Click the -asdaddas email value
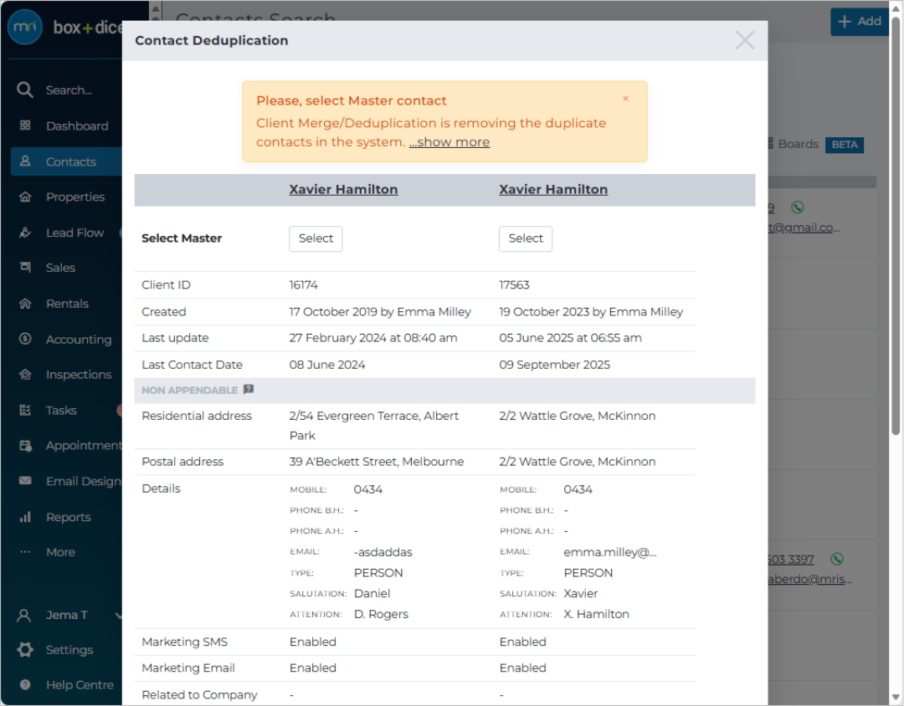The width and height of the screenshot is (904, 706). [x=383, y=552]
